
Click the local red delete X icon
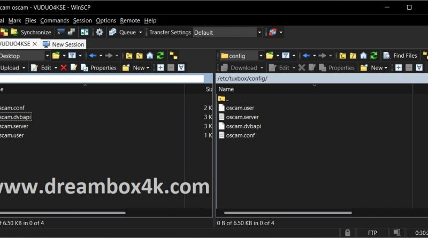coord(64,68)
